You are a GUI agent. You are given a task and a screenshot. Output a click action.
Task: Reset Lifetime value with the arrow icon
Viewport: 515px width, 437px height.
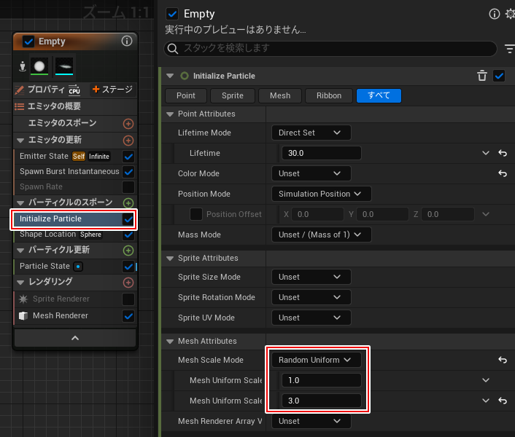[503, 153]
